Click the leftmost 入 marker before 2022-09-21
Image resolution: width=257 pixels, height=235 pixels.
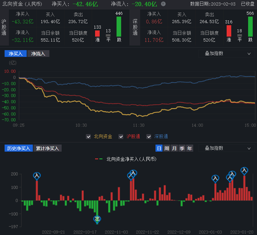coord(37,175)
